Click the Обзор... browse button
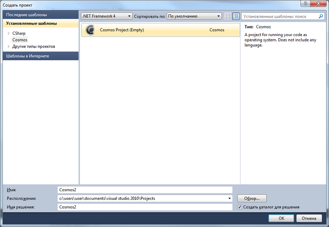 [x=252, y=198]
